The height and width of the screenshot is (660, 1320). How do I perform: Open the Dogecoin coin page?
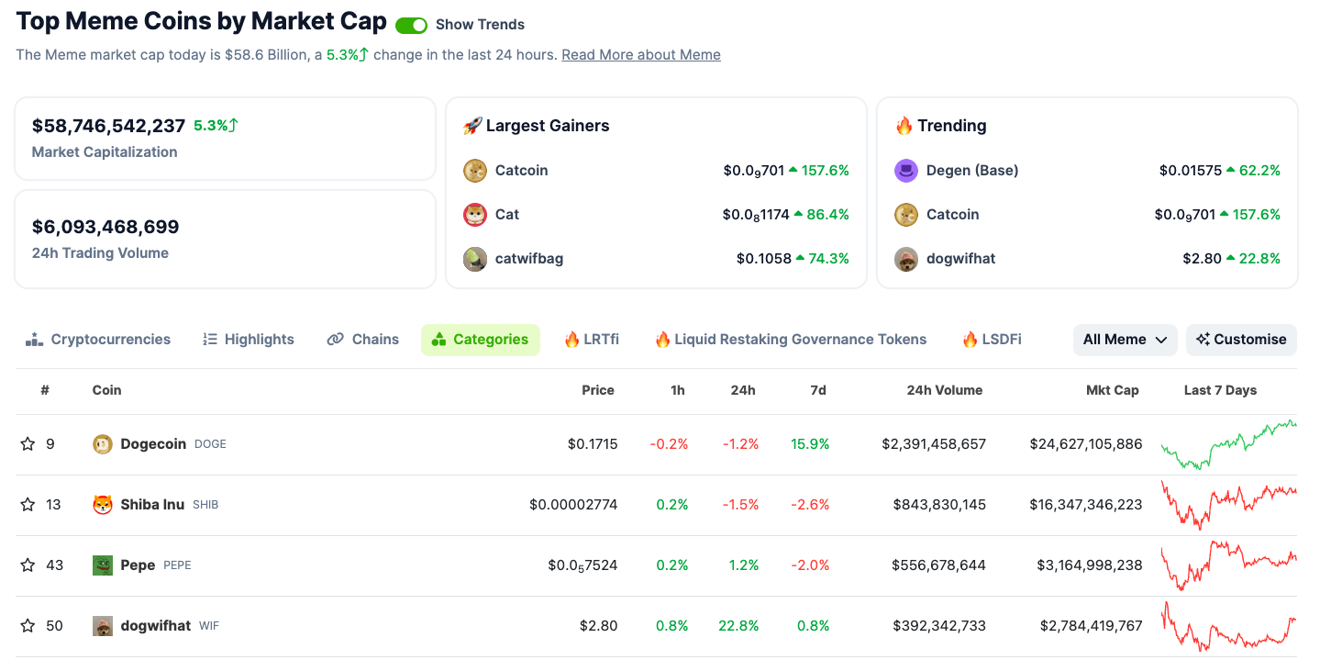click(154, 444)
